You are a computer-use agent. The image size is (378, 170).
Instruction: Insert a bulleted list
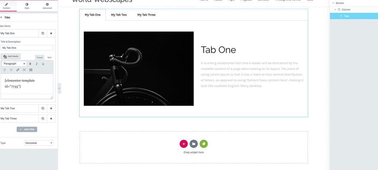[x=4, y=70]
